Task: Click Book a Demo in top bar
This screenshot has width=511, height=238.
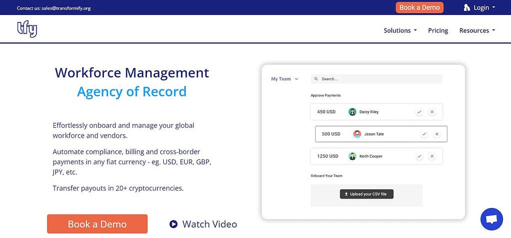Action: [x=420, y=7]
